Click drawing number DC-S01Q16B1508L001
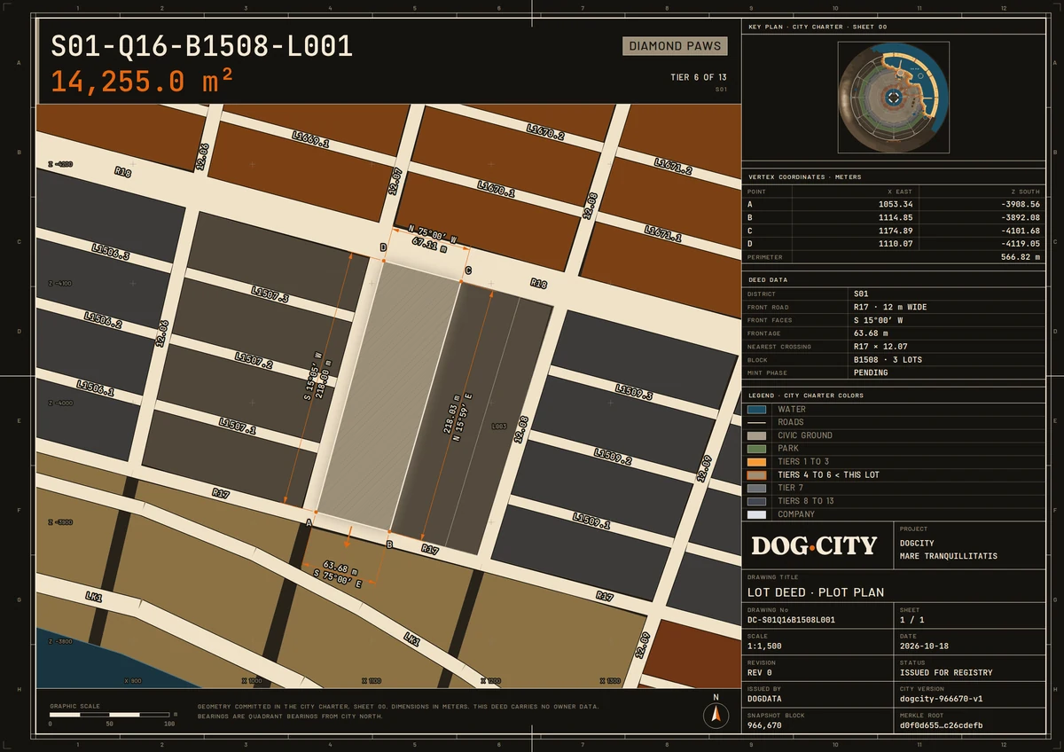Screen dimensions: 1064x752 tap(791, 620)
